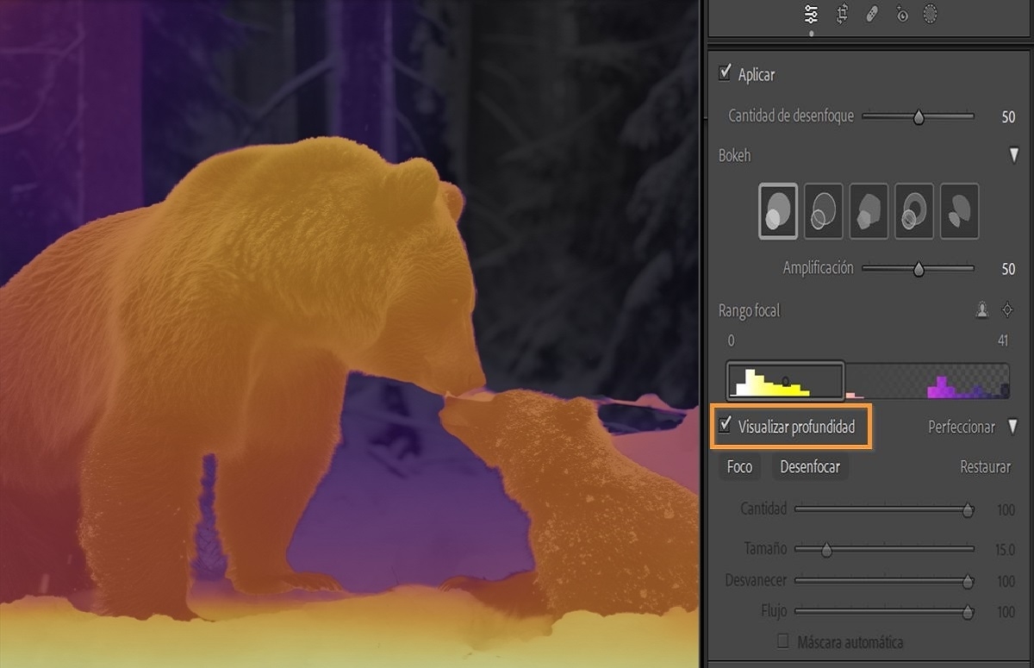Select the overlapping double-circle Bokeh shape
The height and width of the screenshot is (668, 1034).
823,210
